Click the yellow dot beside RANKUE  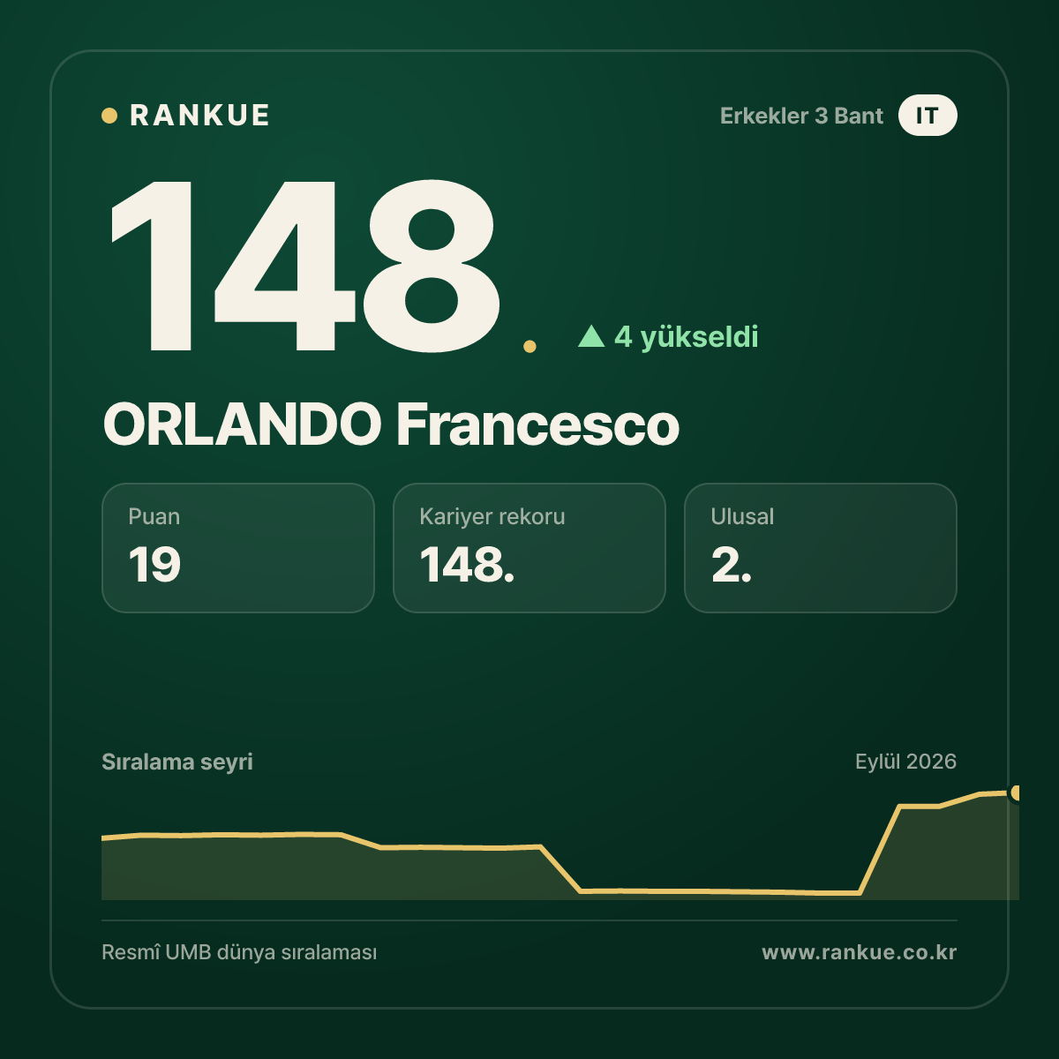click(x=109, y=116)
